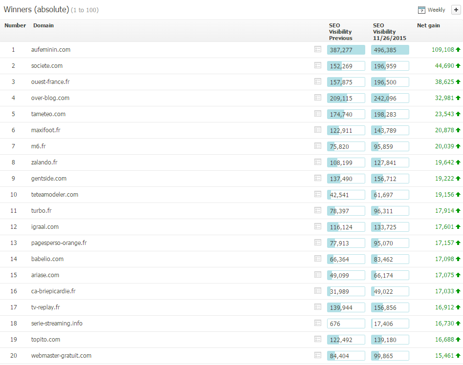Click the Domain column header
The height and width of the screenshot is (365, 463).
[x=44, y=25]
